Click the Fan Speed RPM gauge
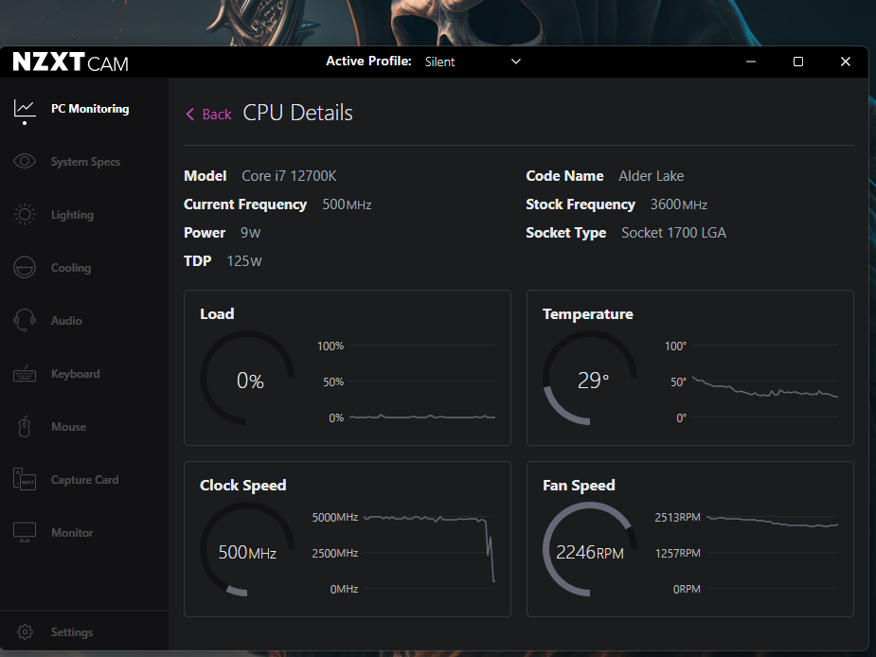876x657 pixels. pyautogui.click(x=589, y=551)
